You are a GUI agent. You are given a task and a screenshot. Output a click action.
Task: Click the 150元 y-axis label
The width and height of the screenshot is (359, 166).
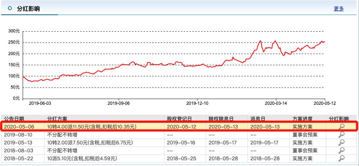pyautogui.click(x=14, y=65)
